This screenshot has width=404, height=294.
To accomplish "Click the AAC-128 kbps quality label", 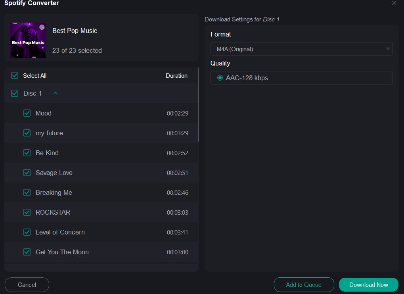I will coord(247,78).
